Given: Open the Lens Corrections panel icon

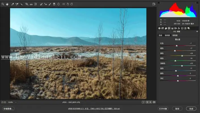Looking at the screenshot, I should (176, 28).
